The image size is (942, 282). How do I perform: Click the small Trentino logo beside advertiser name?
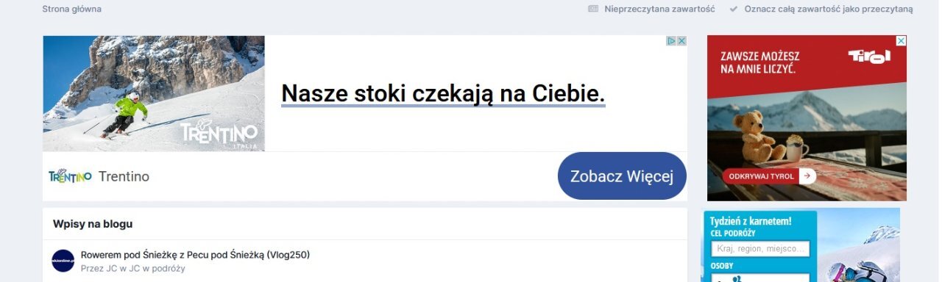70,176
